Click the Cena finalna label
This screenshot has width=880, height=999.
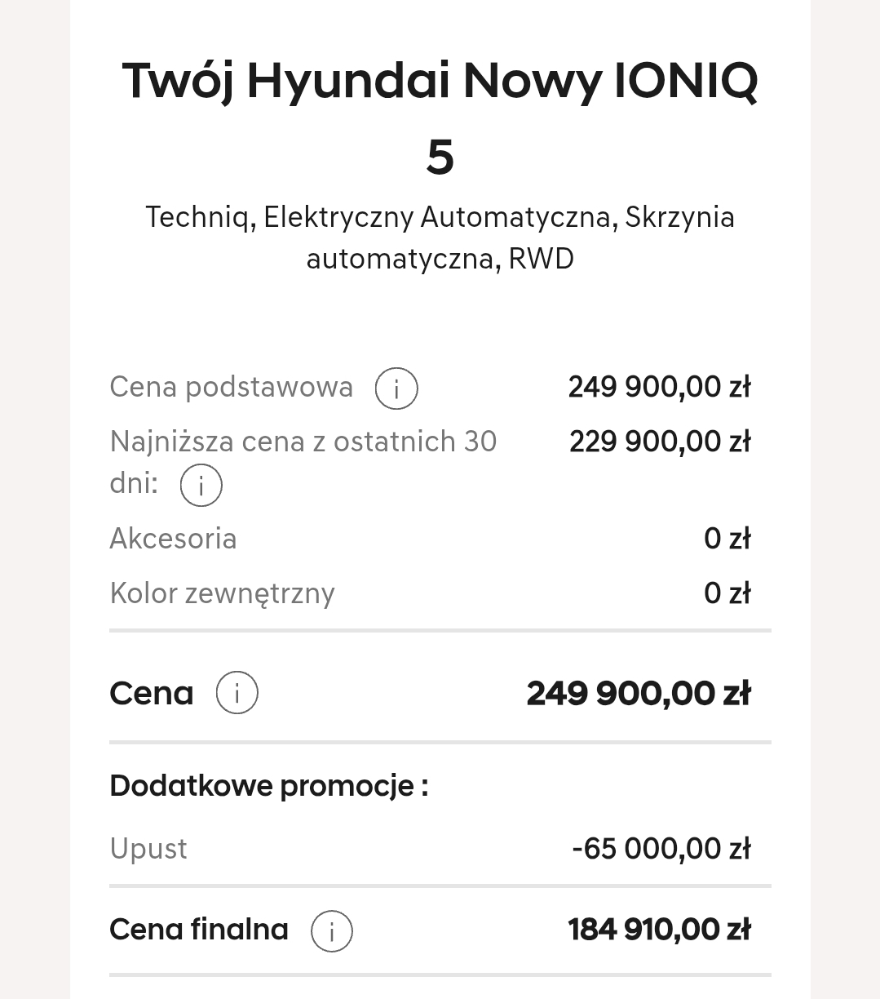pyautogui.click(x=199, y=930)
